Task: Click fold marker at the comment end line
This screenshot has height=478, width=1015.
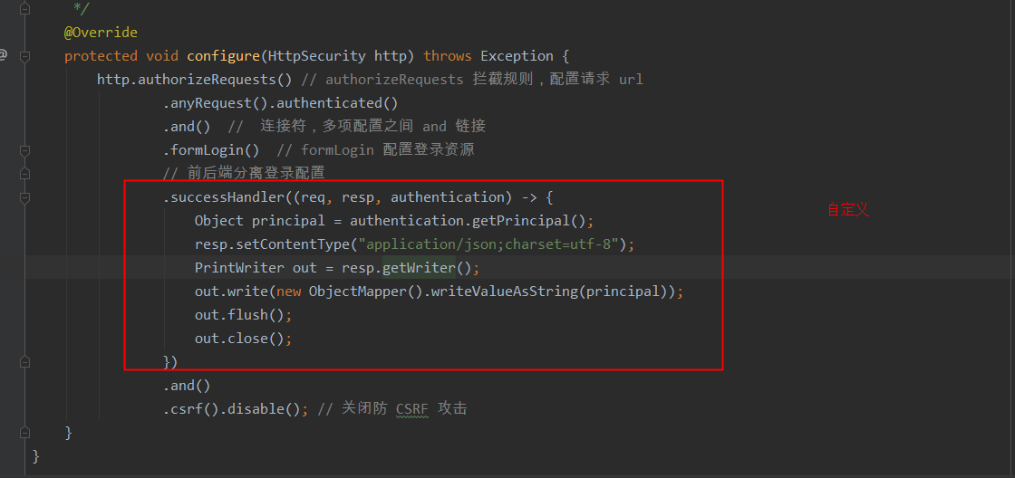Action: coord(24,9)
